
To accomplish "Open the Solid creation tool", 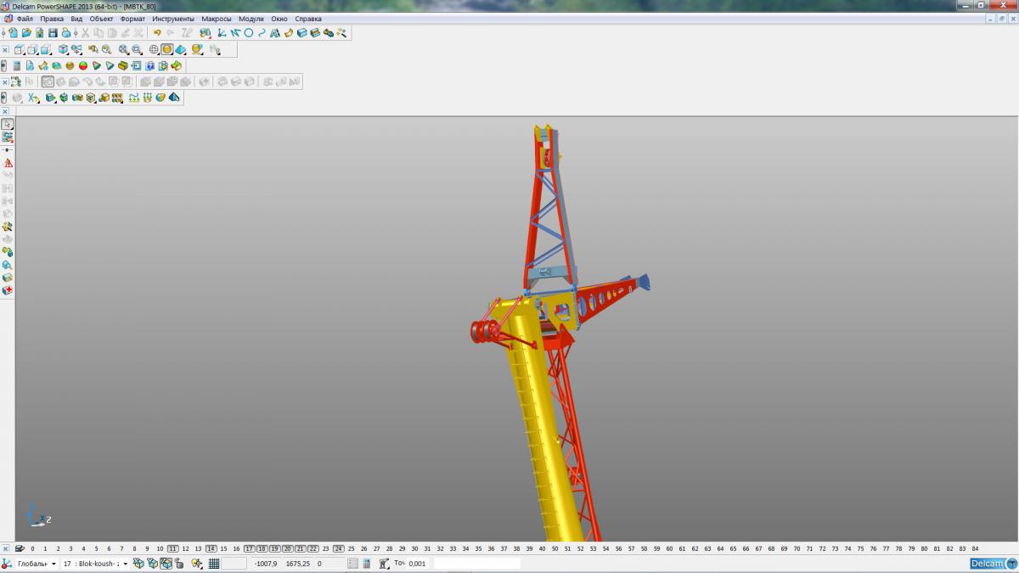I will coord(302,32).
